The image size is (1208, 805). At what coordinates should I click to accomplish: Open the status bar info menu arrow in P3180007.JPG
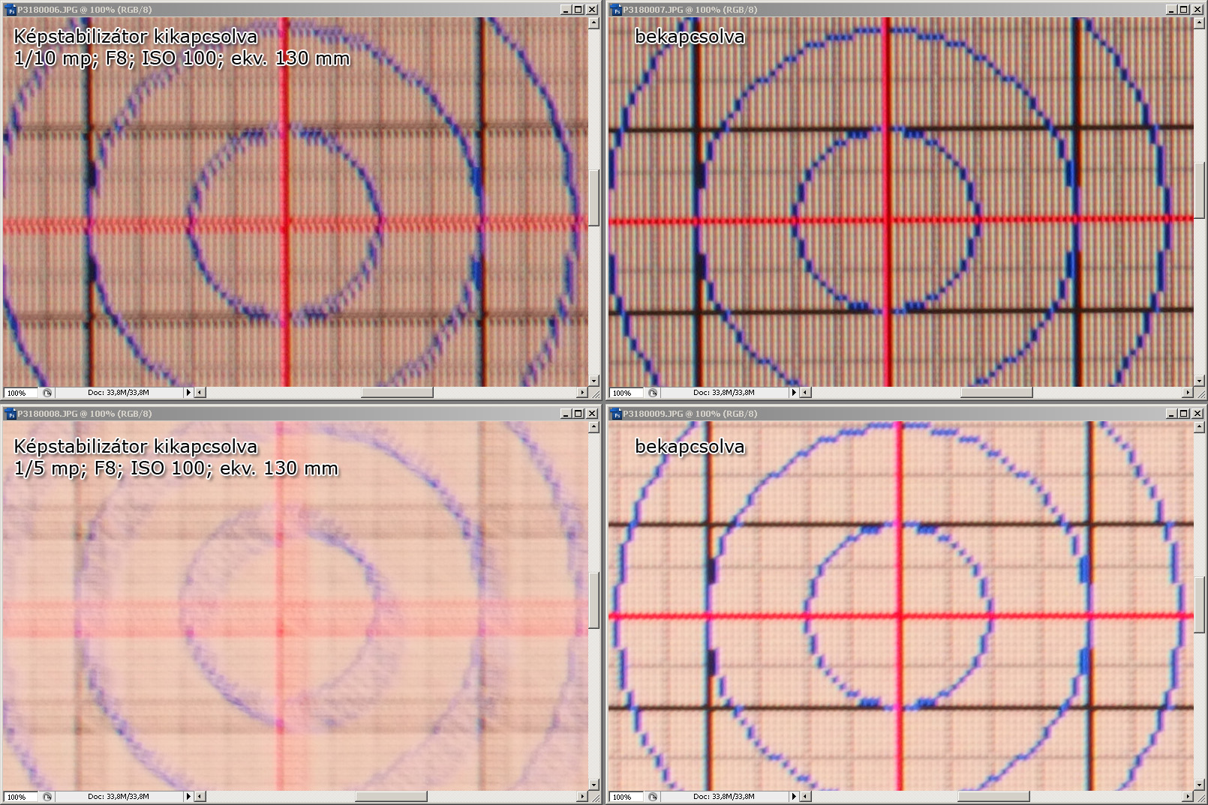794,393
